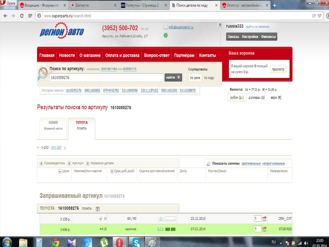Click example article 9091901164
Viewport: 329px width, 247px height.
tap(109, 69)
